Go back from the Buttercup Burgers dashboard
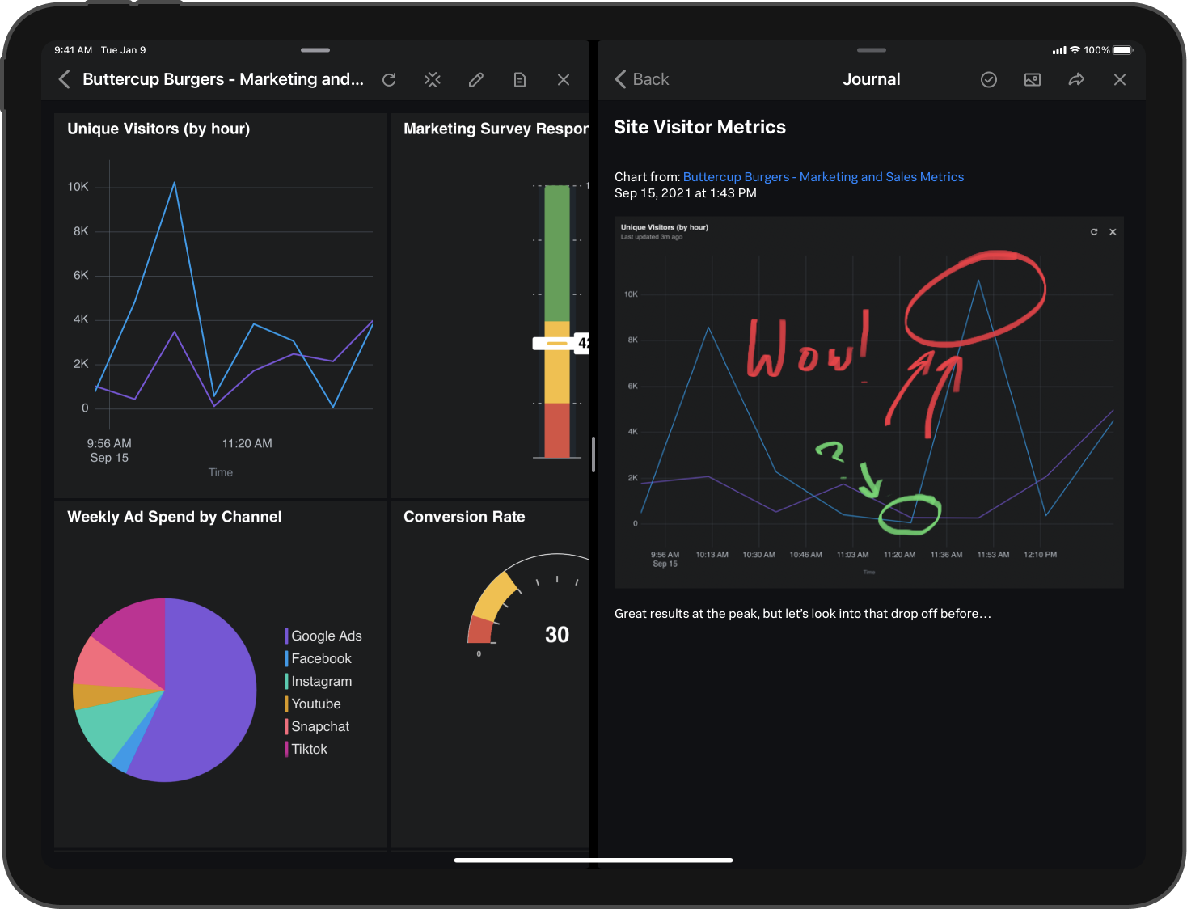Image resolution: width=1187 pixels, height=909 pixels. click(x=65, y=79)
